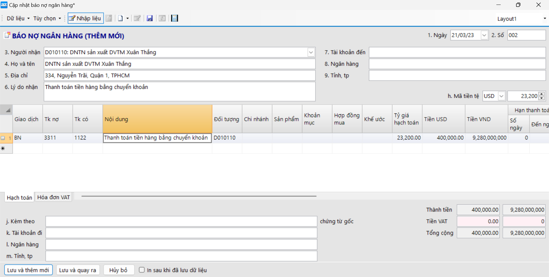Click the grayed-out edit document icon
Image resolution: width=549 pixels, height=277 pixels.
tap(137, 18)
